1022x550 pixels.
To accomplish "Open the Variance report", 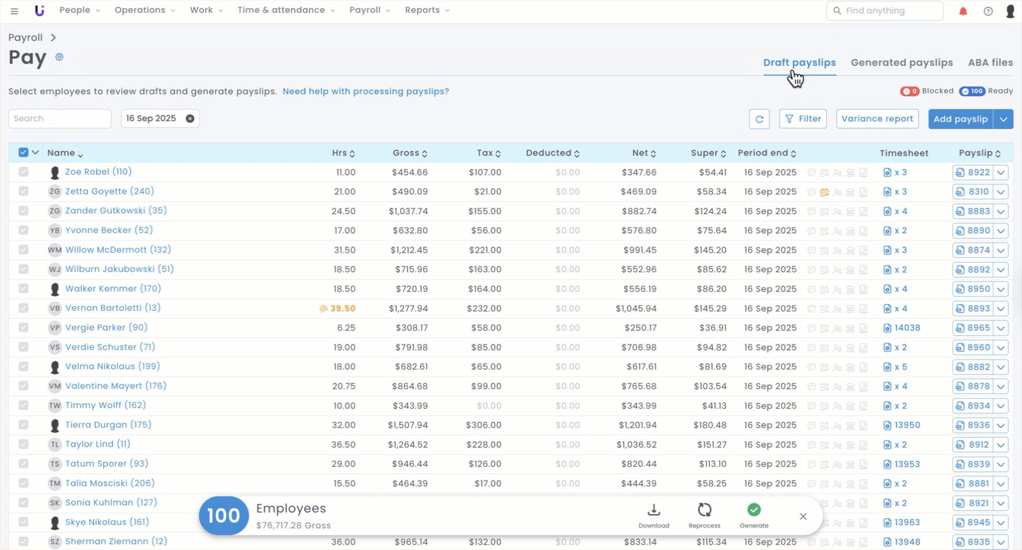I will [x=877, y=119].
